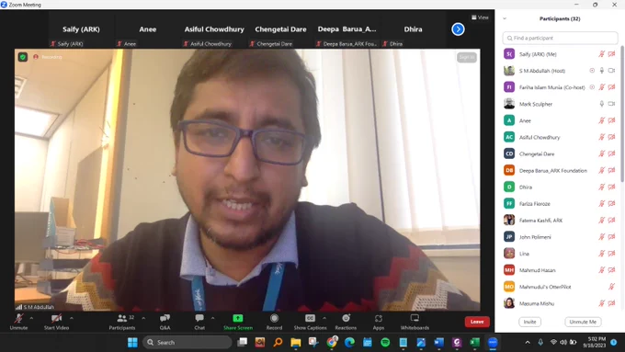Select Deepa Barua_ARK Foundation participant row

[560, 170]
